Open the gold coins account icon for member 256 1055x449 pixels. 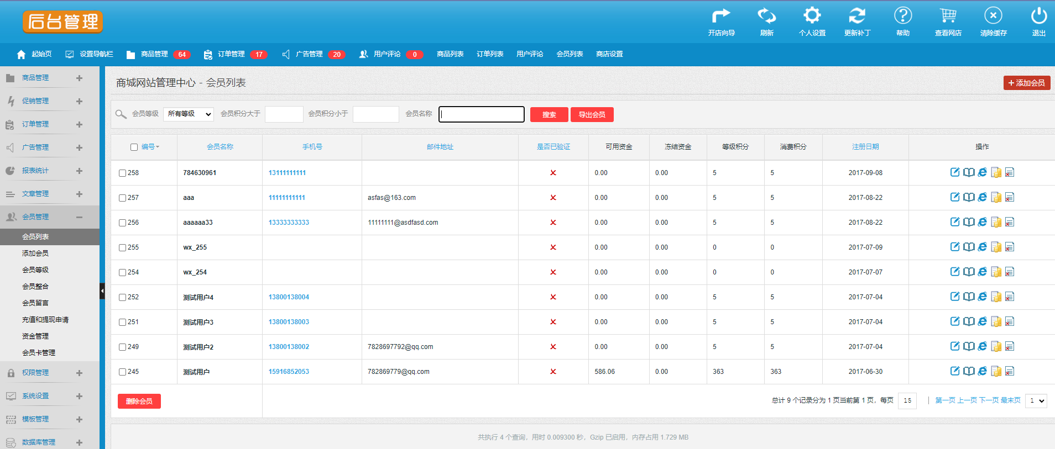pyautogui.click(x=996, y=222)
